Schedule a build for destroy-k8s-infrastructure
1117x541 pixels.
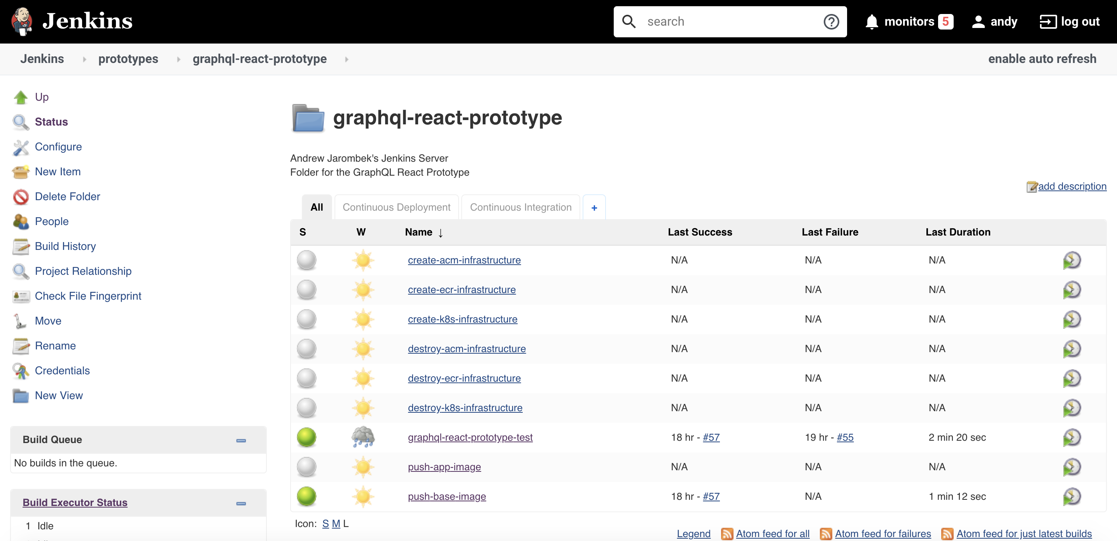point(1072,408)
